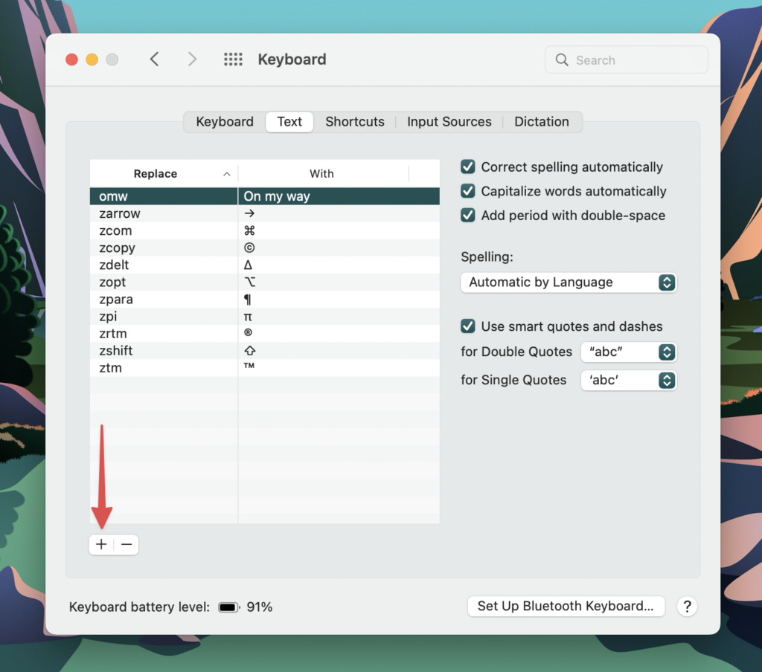
Task: Open the Single Quotes style dropdown
Action: (x=629, y=380)
